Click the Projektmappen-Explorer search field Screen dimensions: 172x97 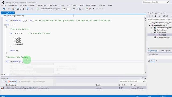coord(160,20)
